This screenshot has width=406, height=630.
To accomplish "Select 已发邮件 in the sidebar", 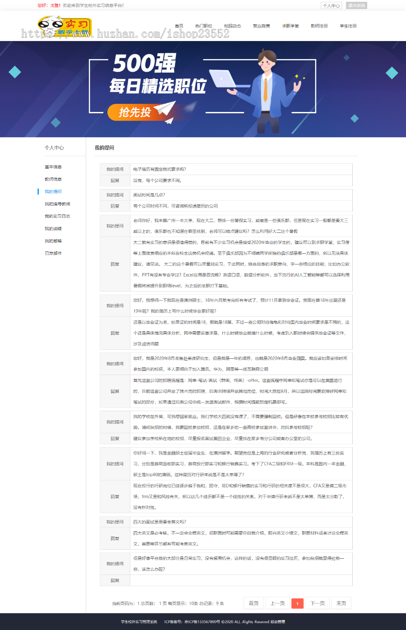I will (53, 253).
